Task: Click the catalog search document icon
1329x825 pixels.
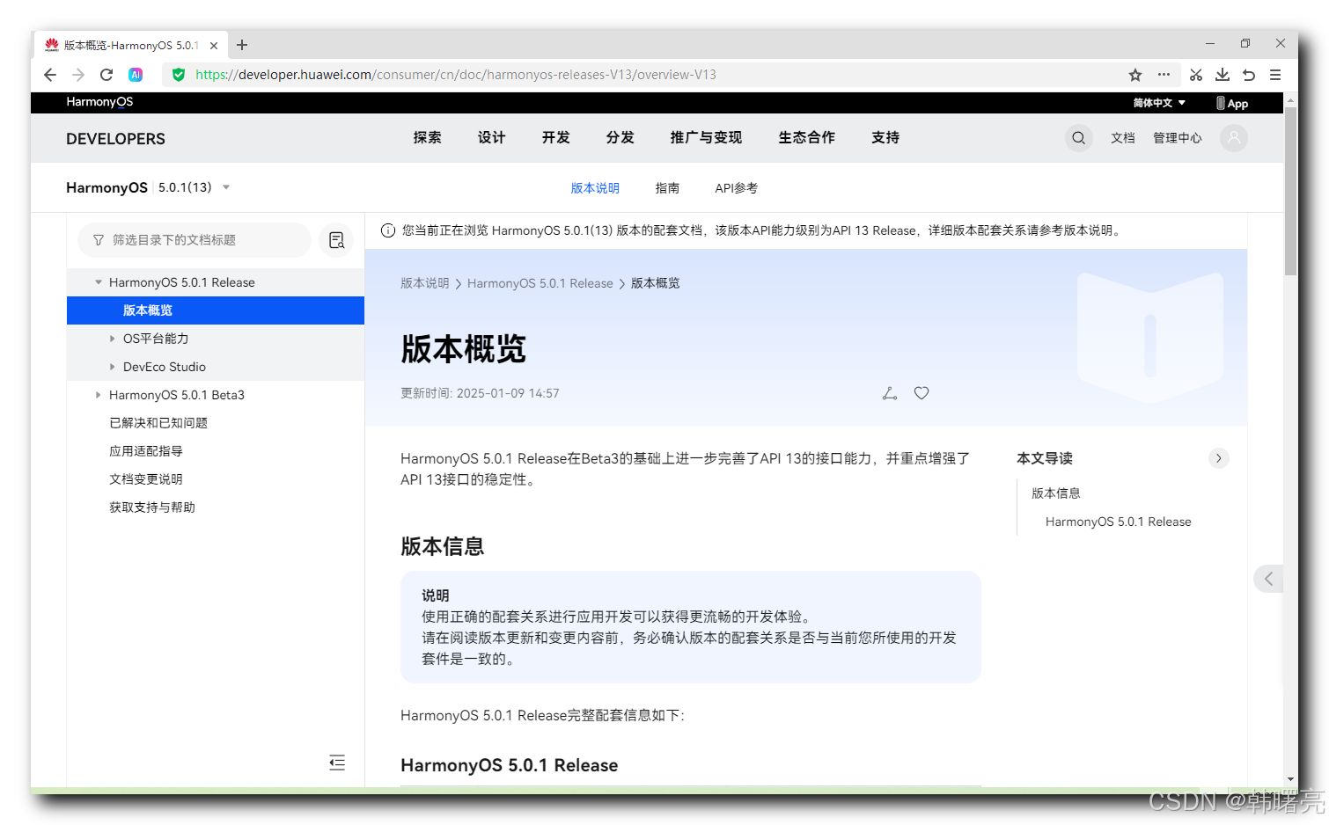Action: [336, 240]
